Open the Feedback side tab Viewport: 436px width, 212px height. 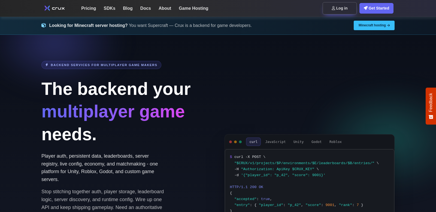click(x=431, y=106)
